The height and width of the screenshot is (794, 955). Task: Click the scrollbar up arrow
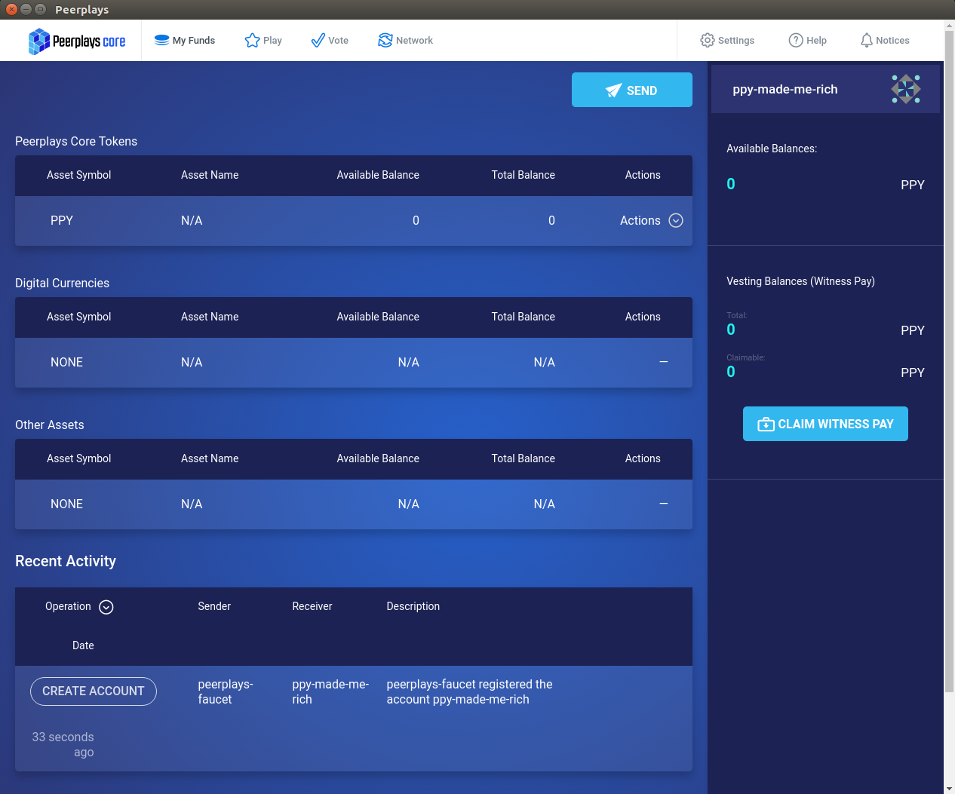(x=949, y=25)
